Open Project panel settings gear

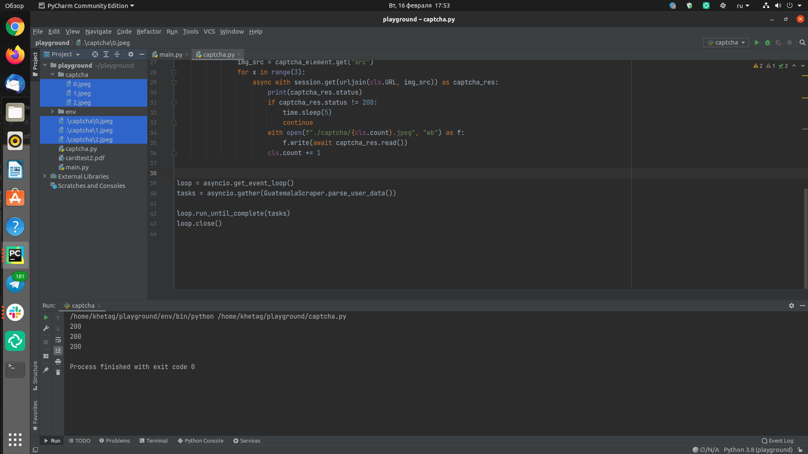(x=131, y=54)
